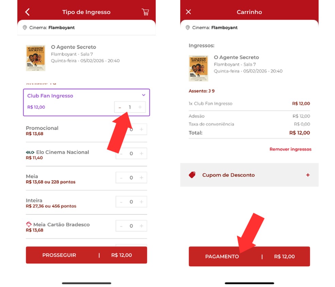Tap the red discount tag icon

pyautogui.click(x=192, y=175)
